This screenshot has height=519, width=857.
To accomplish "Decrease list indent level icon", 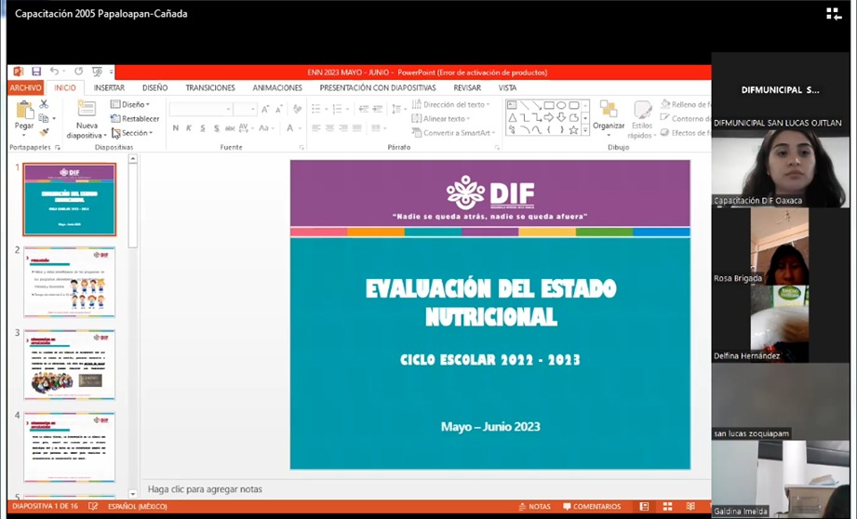I will 364,109.
